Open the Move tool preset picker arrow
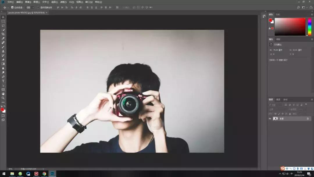 point(8,7)
